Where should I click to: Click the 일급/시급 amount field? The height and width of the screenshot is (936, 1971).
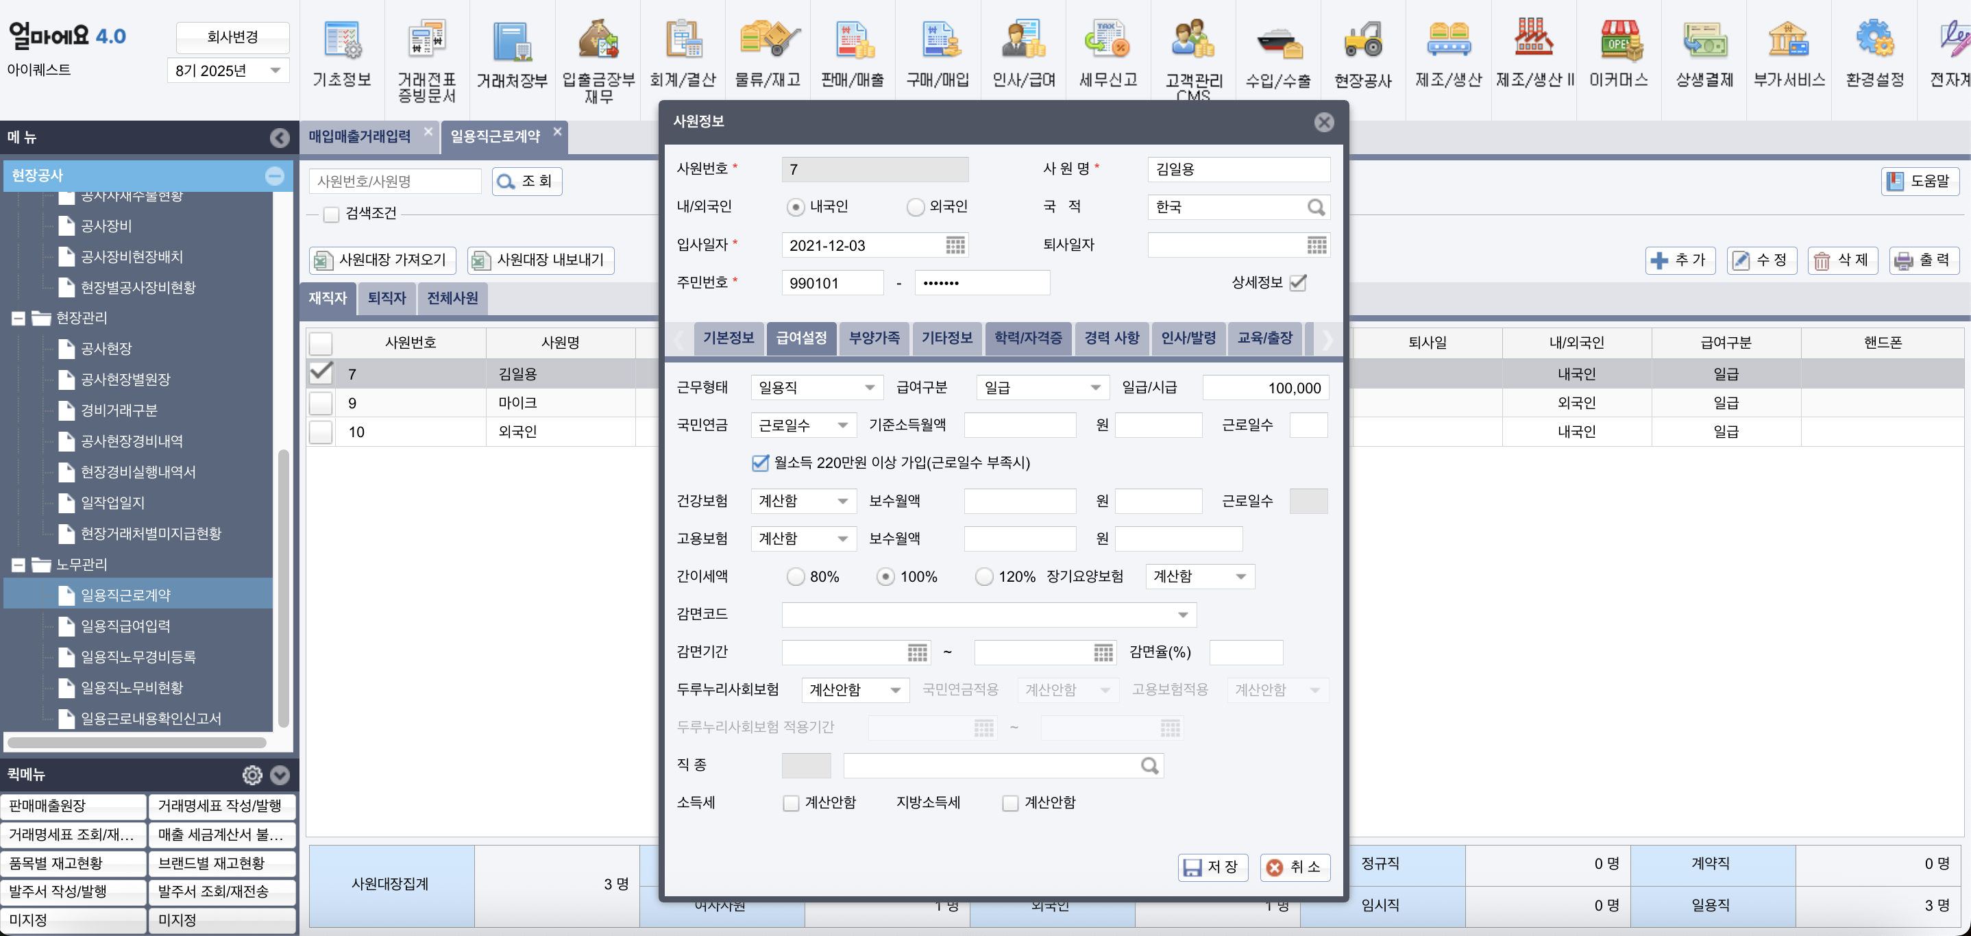(x=1266, y=388)
